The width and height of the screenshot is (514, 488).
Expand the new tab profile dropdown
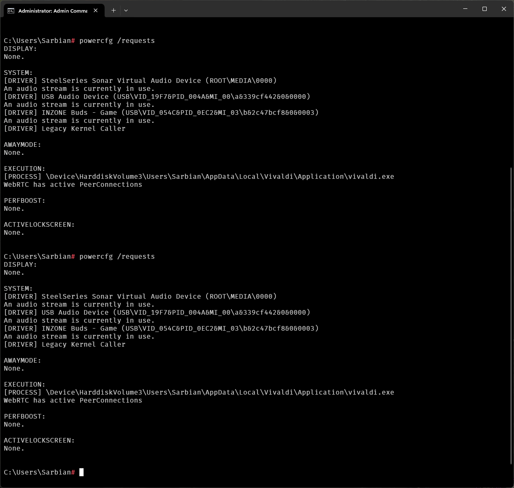tap(126, 11)
